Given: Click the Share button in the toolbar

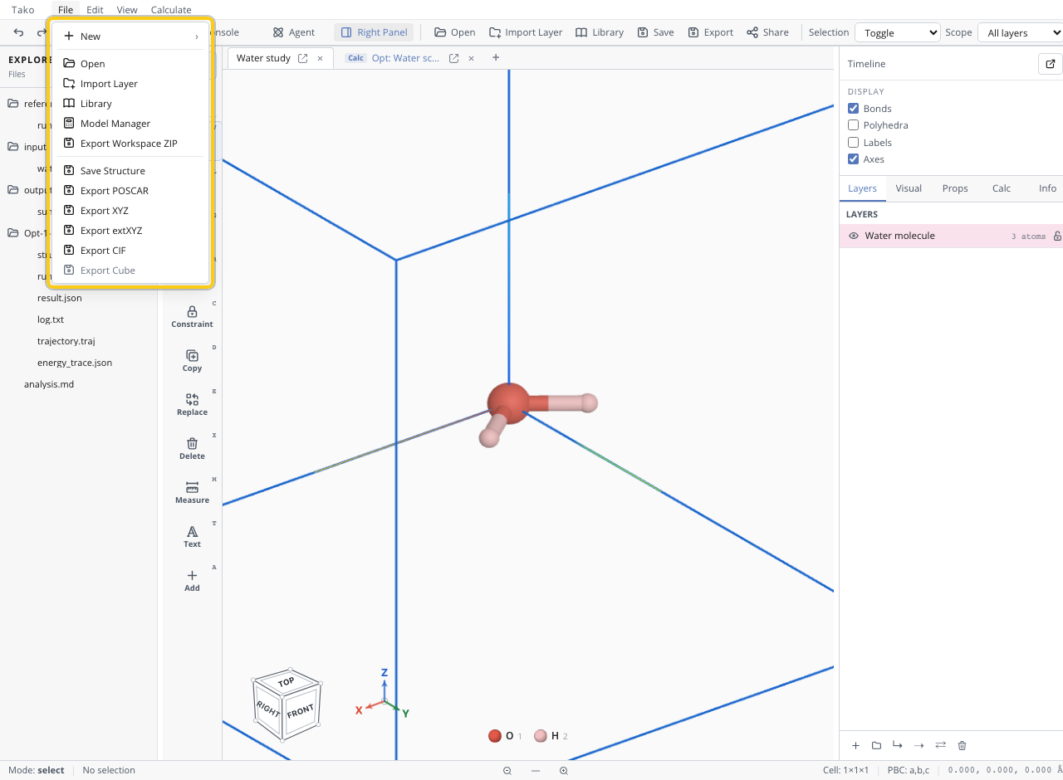Looking at the screenshot, I should pyautogui.click(x=767, y=32).
